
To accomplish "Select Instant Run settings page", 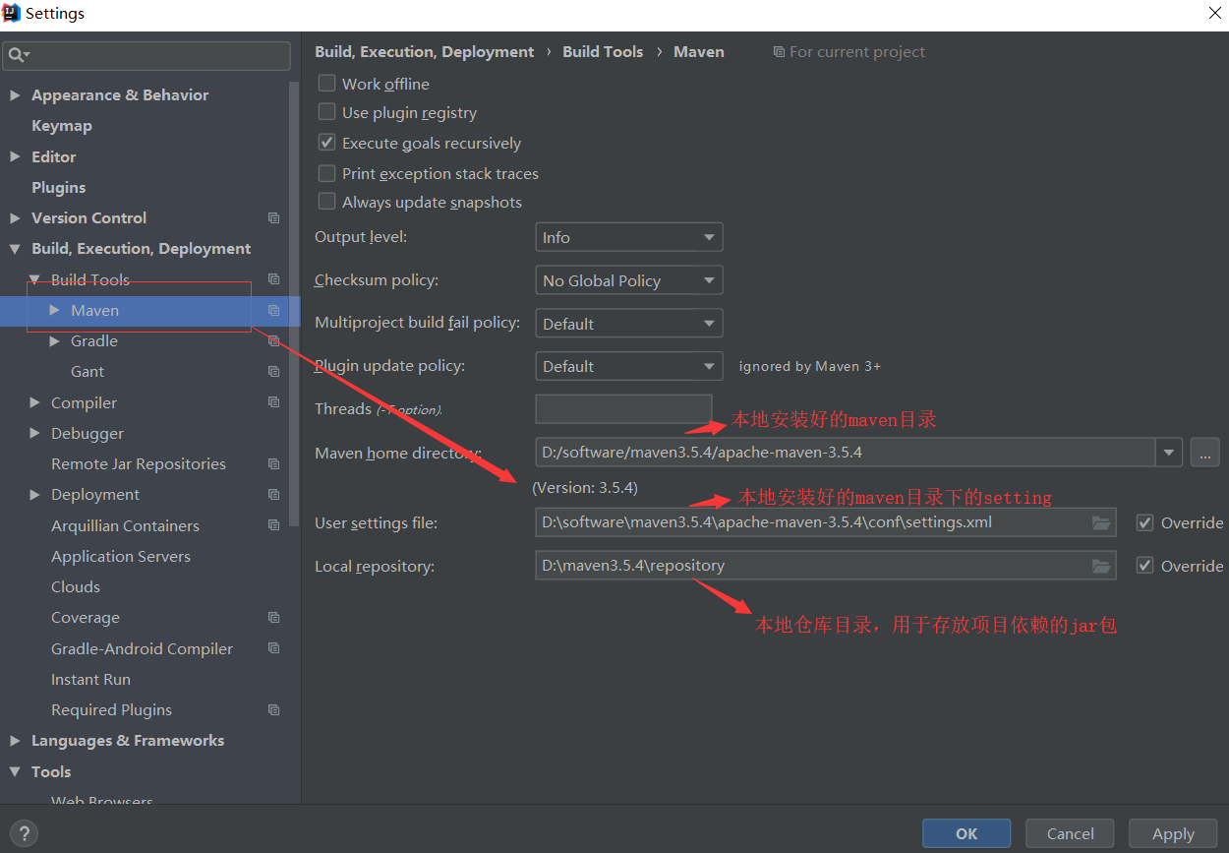I will click(90, 679).
